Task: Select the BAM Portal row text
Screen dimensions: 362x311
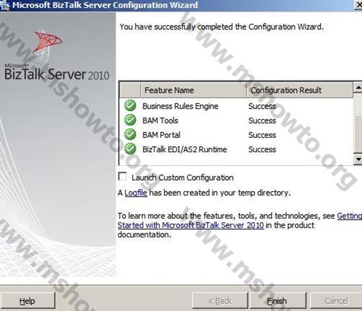Action: (161, 135)
